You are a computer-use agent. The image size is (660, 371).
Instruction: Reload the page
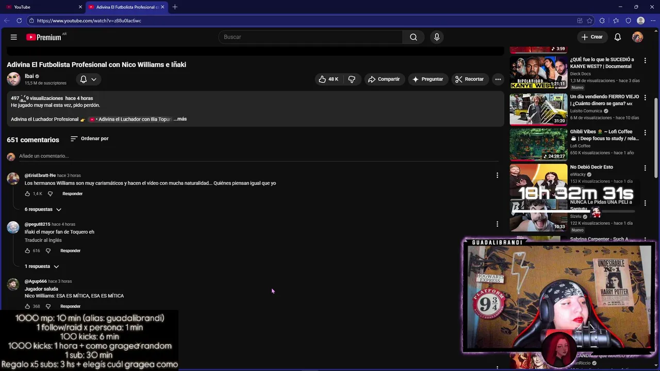tap(19, 21)
